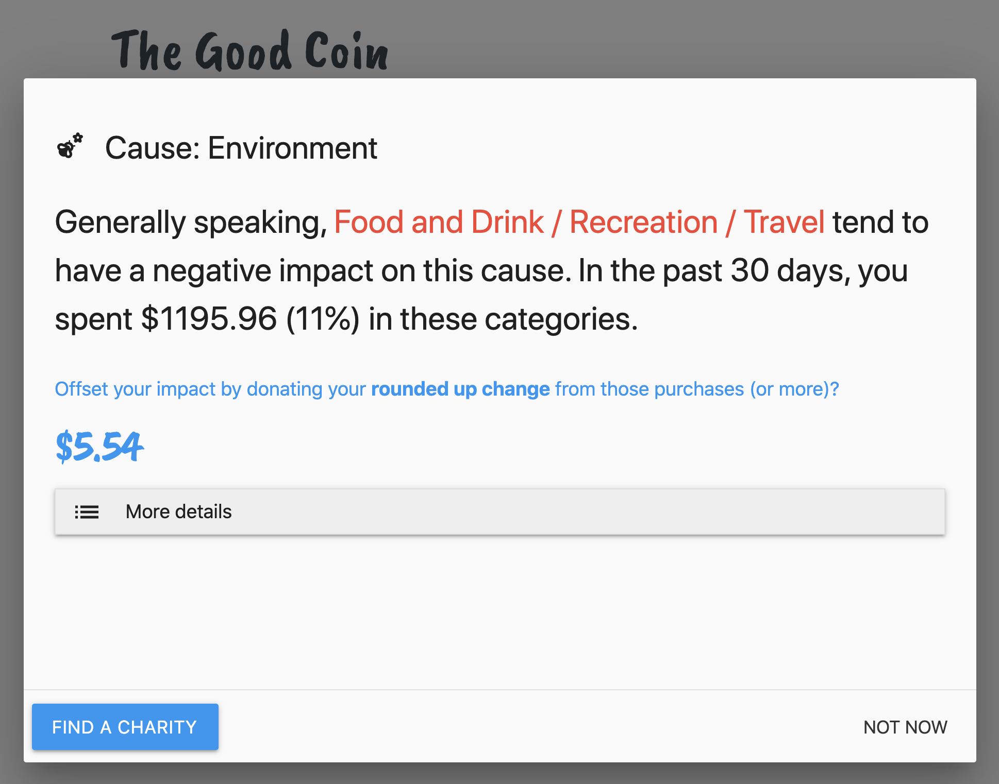Click the red Recreation category text
The height and width of the screenshot is (784, 999).
point(644,223)
